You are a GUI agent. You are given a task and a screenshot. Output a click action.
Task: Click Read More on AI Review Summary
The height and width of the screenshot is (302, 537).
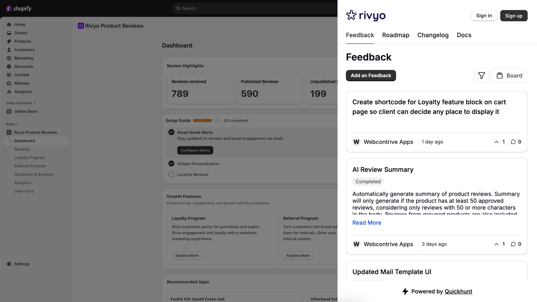pos(367,223)
